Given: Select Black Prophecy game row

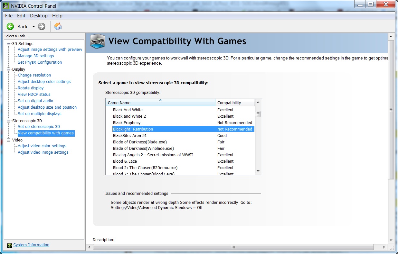Looking at the screenshot, I should coord(180,123).
